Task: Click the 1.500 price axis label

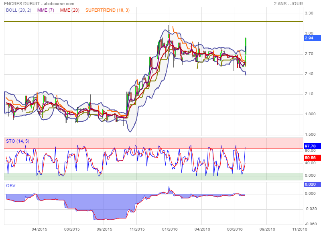Action: pyautogui.click(x=310, y=135)
